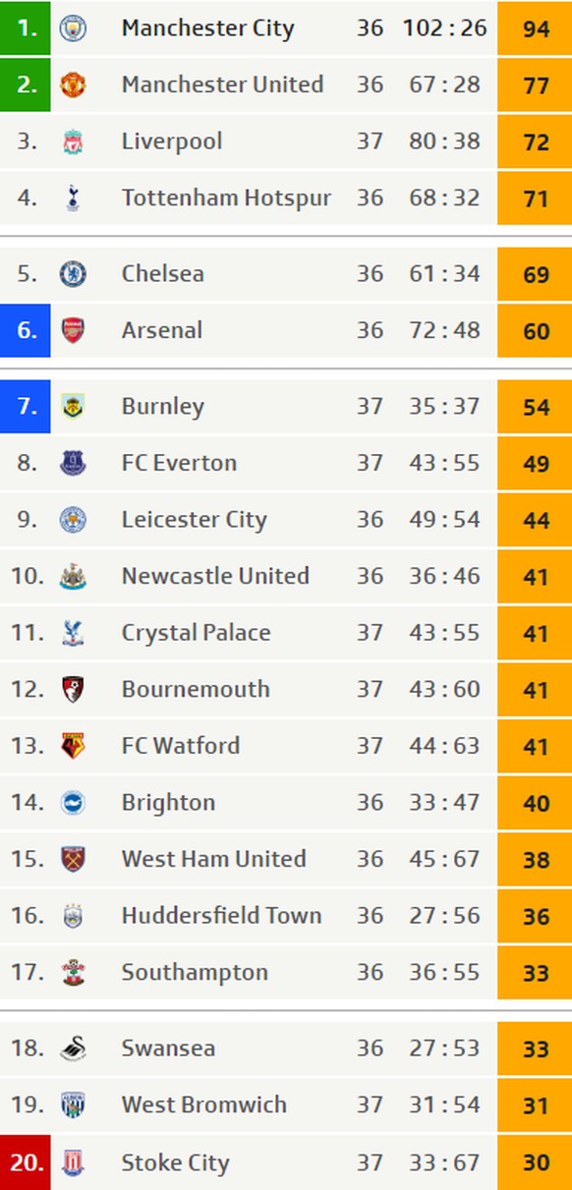This screenshot has width=572, height=1190.
Task: Click the Manchester City club crest
Action: tap(73, 28)
